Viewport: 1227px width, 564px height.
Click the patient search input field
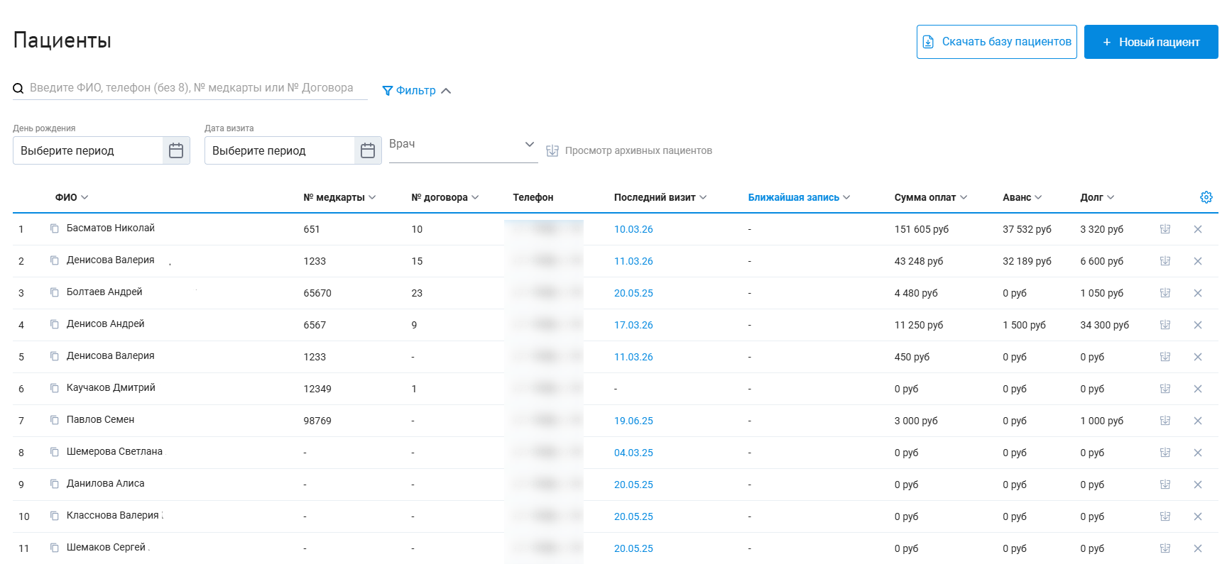coord(190,88)
